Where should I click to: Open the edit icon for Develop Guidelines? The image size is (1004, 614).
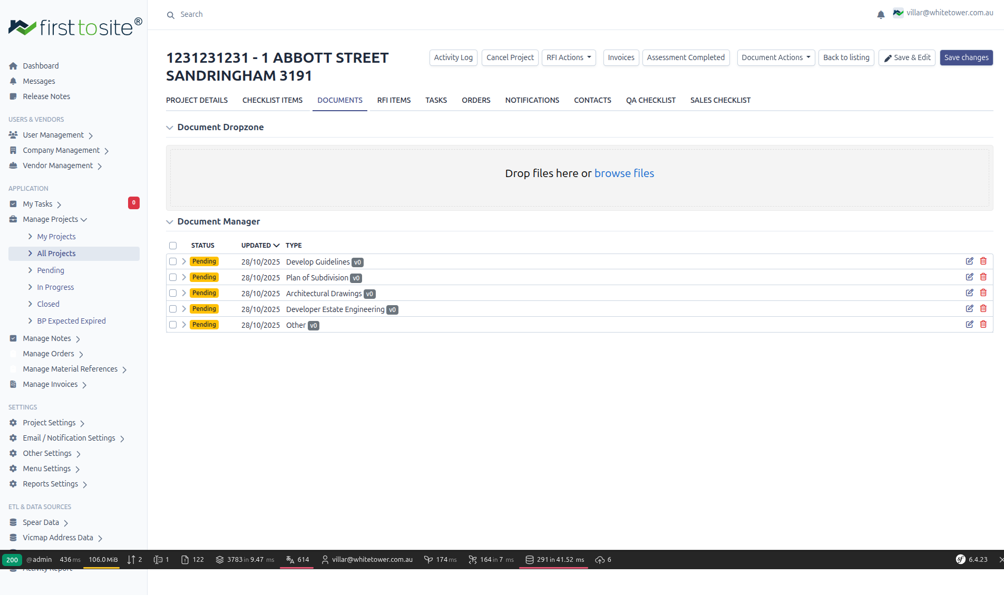click(x=969, y=261)
